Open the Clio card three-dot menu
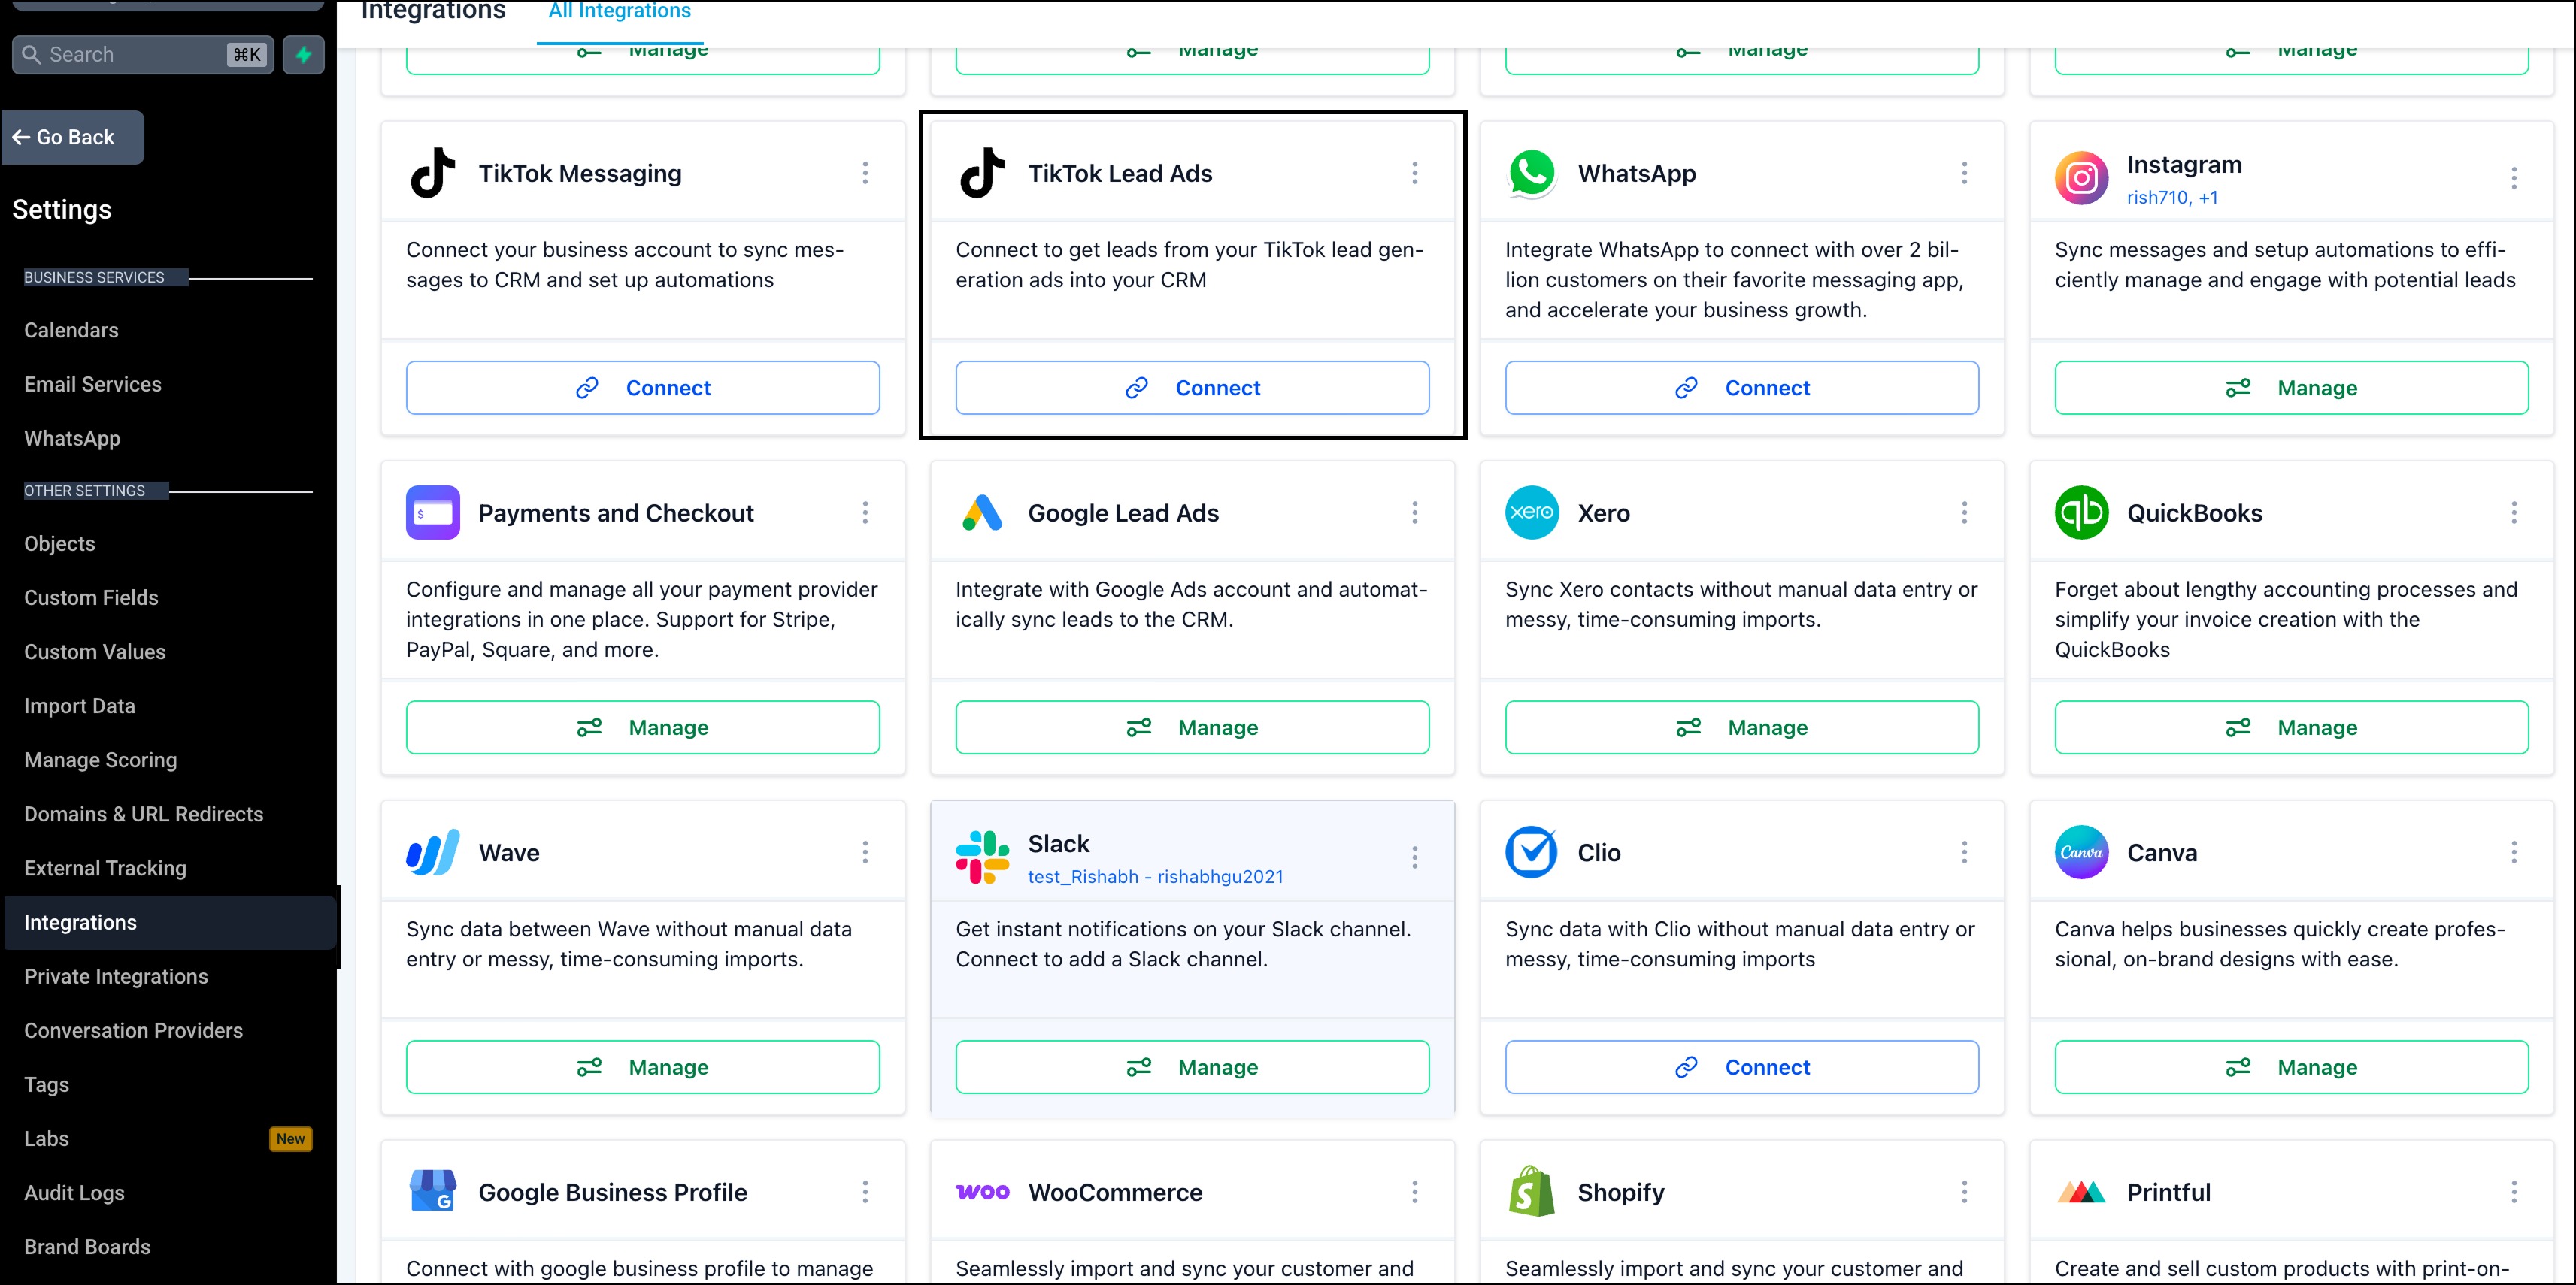Viewport: 2576px width, 1285px height. click(x=1964, y=852)
